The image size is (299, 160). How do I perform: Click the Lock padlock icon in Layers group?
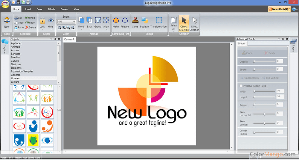(42, 20)
